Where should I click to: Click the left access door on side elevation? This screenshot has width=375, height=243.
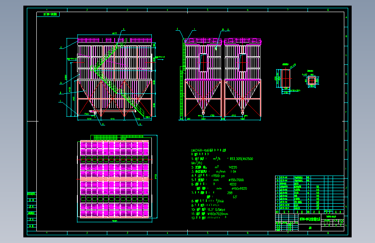click(x=203, y=63)
